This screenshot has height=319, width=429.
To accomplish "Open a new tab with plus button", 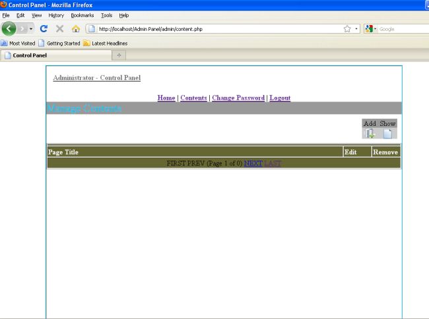I will [x=119, y=55].
